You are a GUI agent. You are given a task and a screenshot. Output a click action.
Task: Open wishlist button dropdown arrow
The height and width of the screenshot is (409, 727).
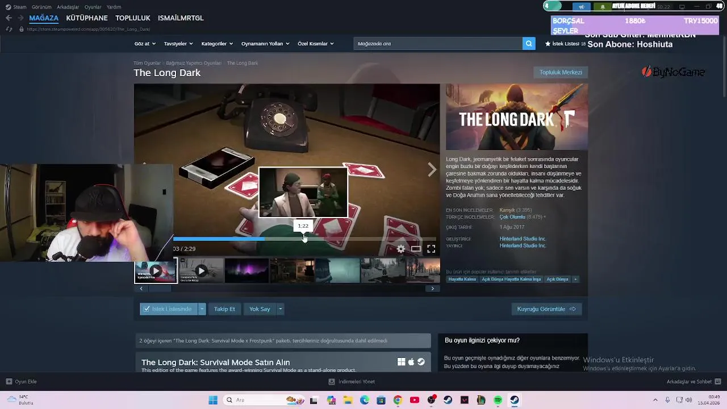[x=202, y=309]
